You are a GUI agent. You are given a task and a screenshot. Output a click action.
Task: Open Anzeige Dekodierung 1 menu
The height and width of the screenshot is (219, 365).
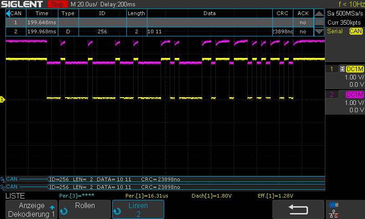point(31,209)
